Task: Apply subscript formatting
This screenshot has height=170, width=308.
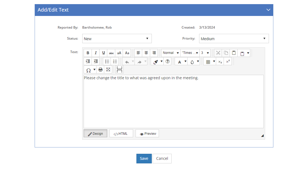Action: pyautogui.click(x=220, y=61)
